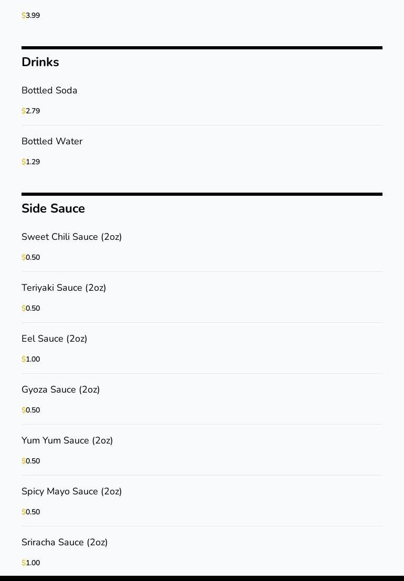This screenshot has width=404, height=581.
Task: Choose Yum Yum Sauce (2oz)
Action: pos(67,440)
